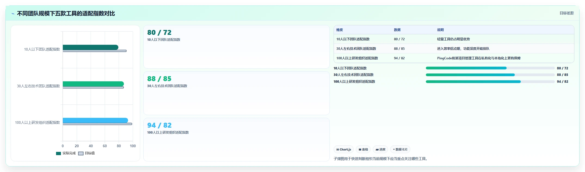Click the progress bar for 100人以上研发组织适配指数
Screen dimensions: 585x172
tap(490, 82)
